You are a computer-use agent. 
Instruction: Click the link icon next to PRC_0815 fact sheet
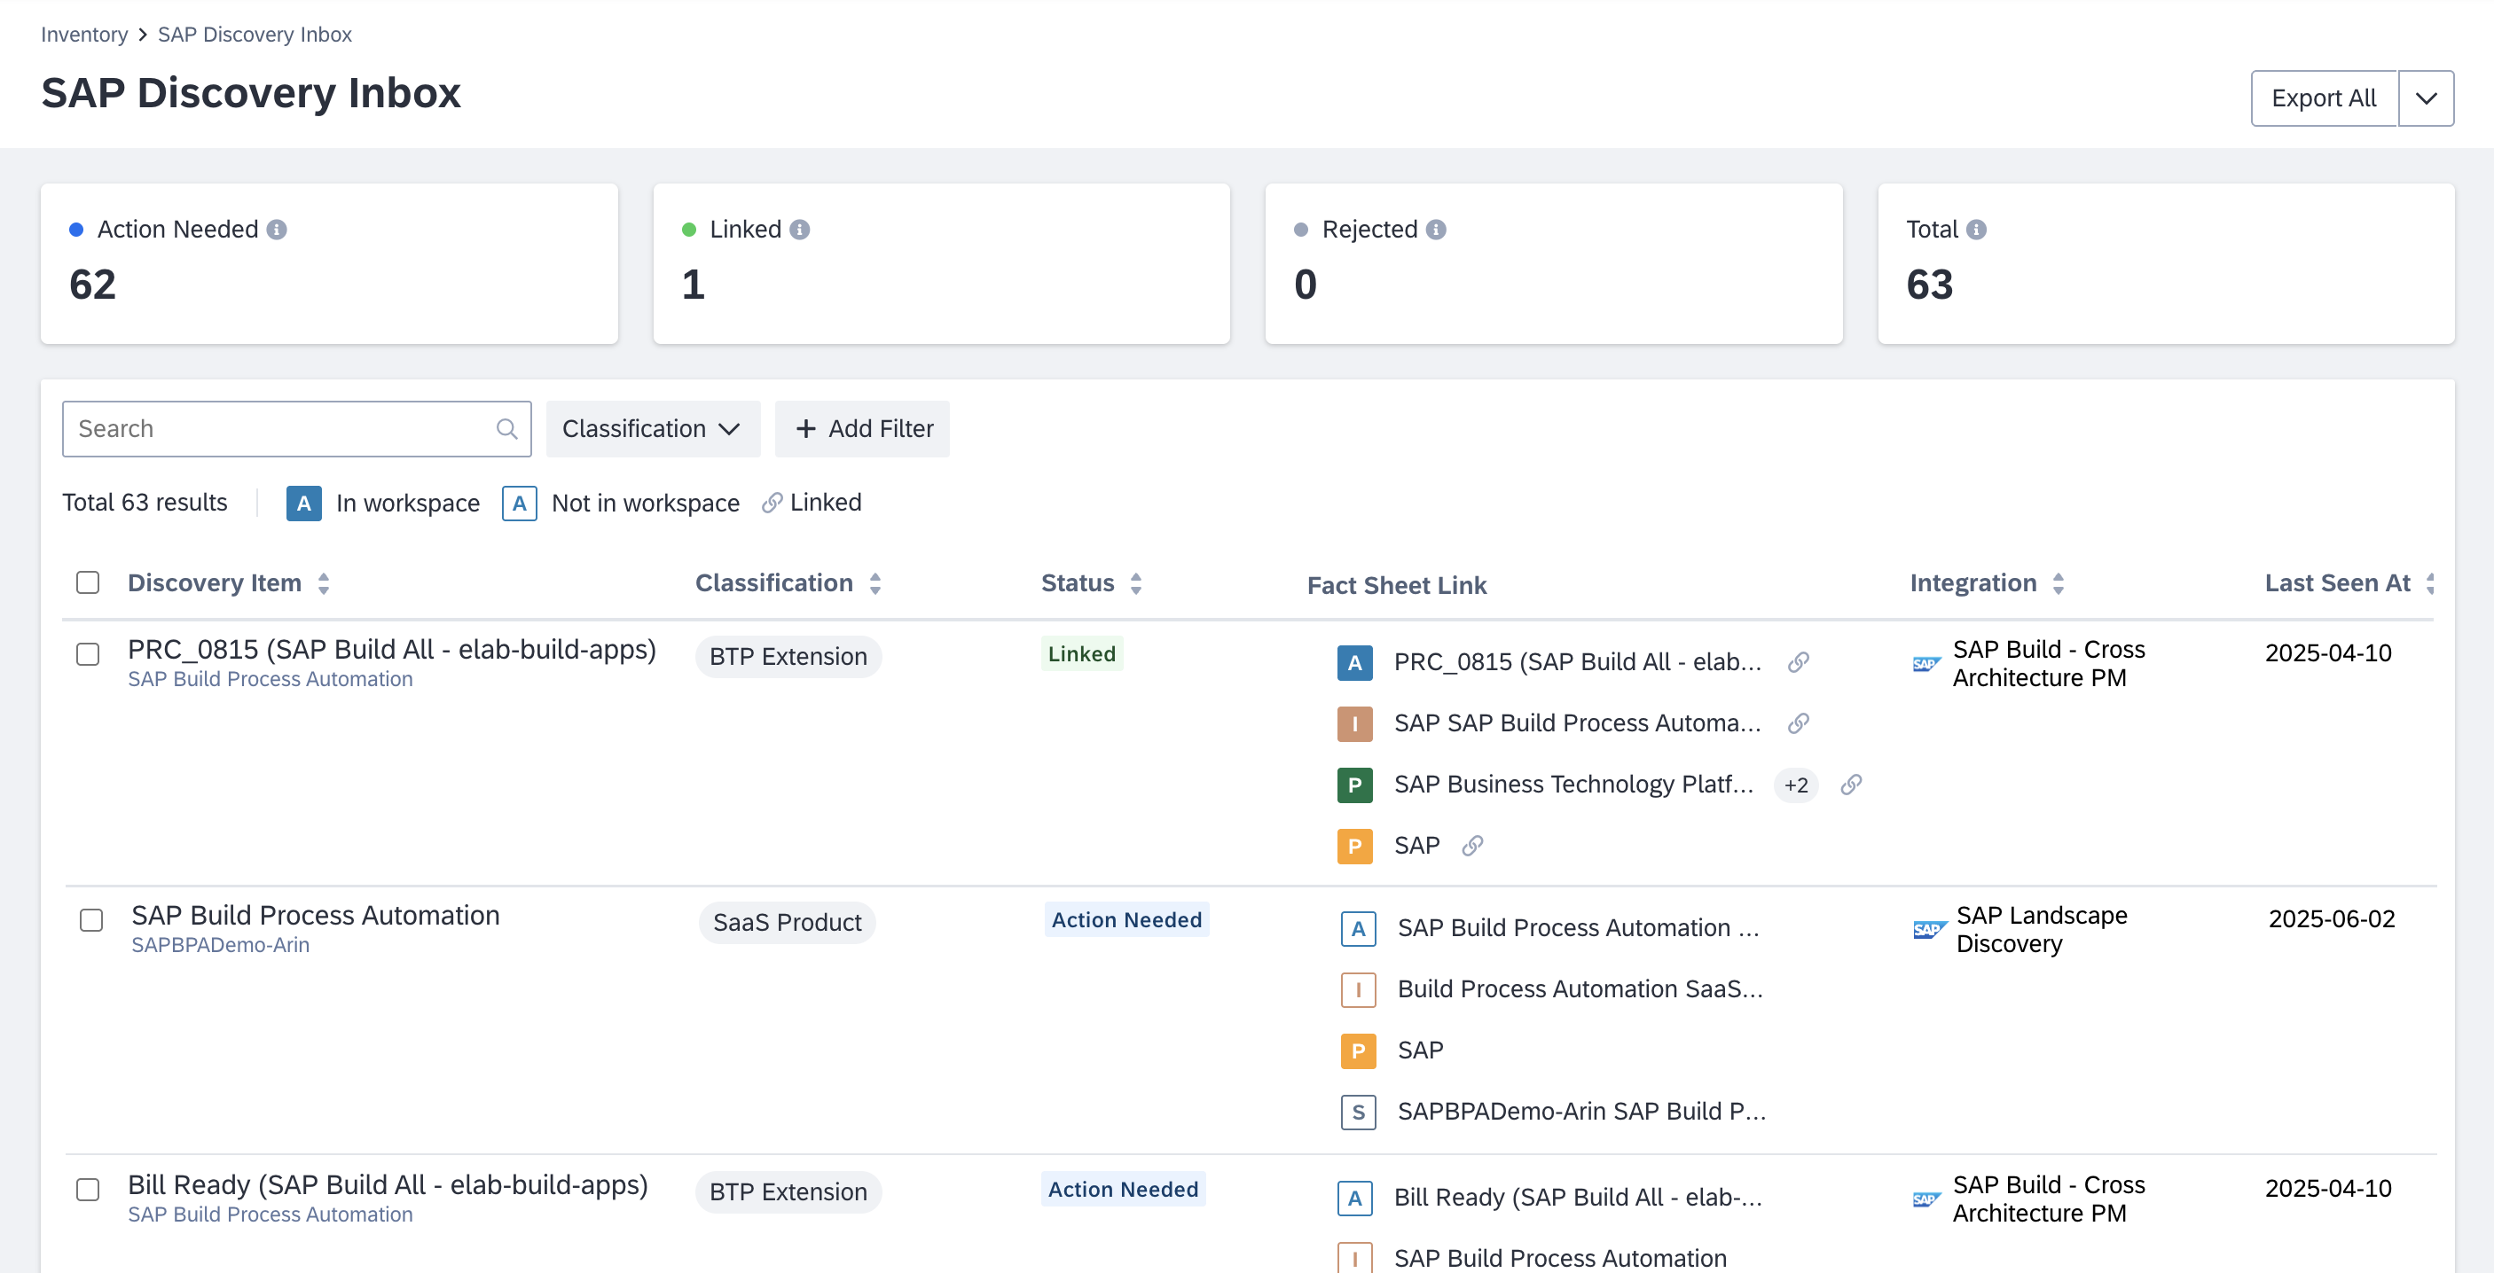click(x=1798, y=662)
